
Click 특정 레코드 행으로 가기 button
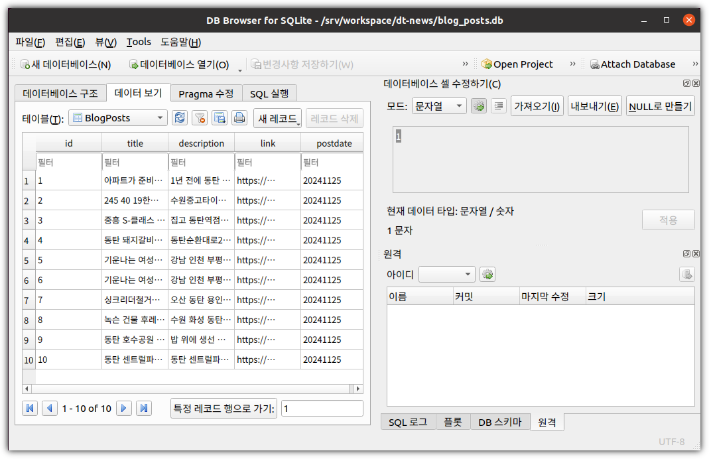click(224, 409)
